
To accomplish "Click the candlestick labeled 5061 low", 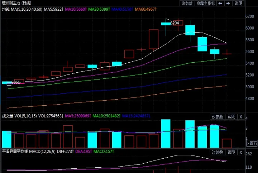I will pyautogui.click(x=7, y=83).
